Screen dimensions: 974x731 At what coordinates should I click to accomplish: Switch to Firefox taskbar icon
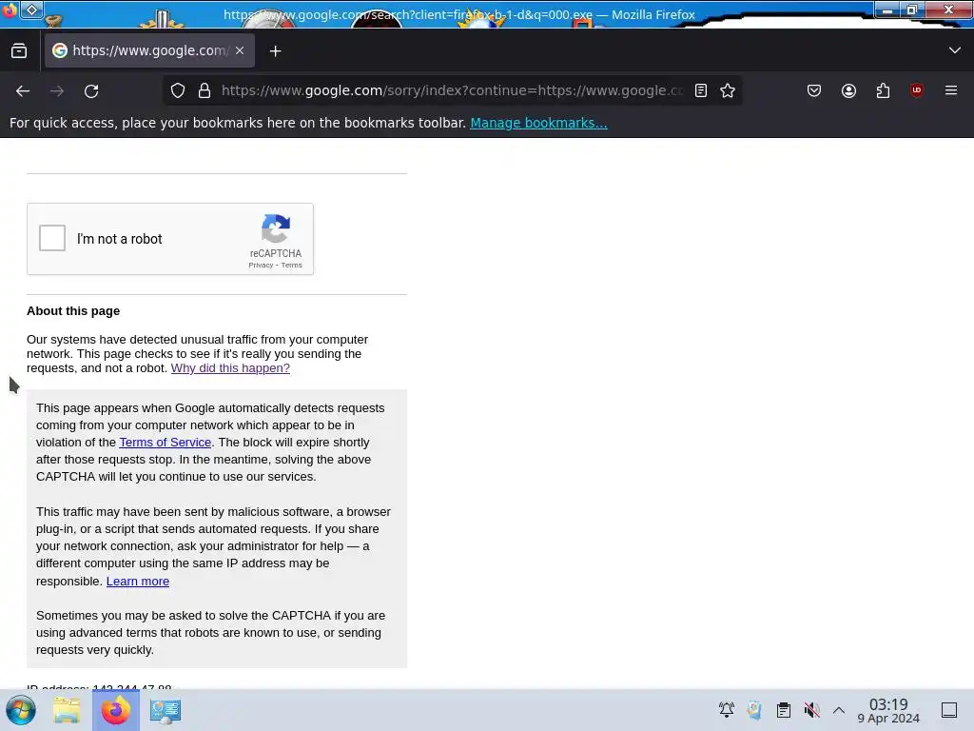115,710
